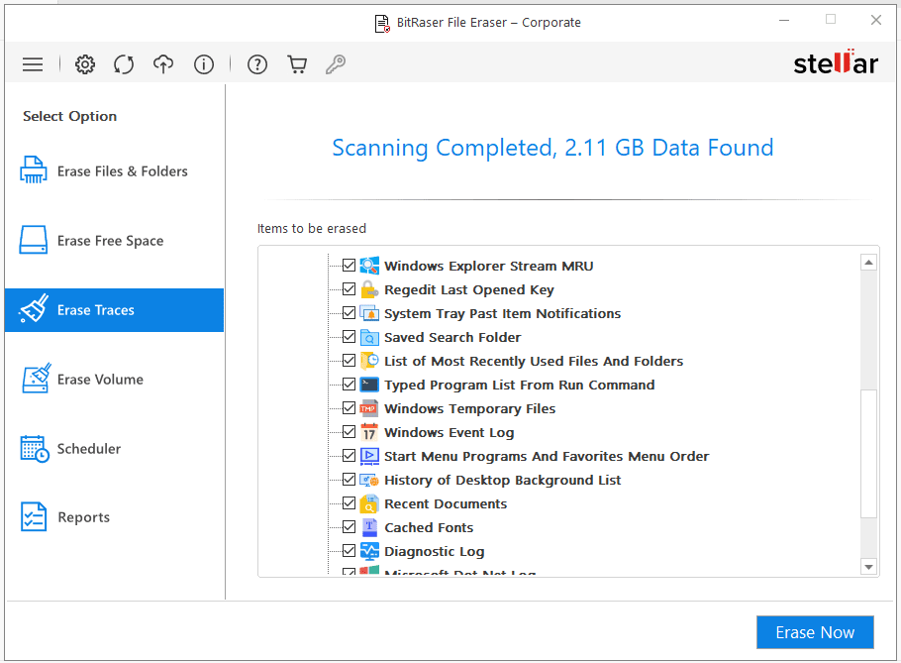This screenshot has height=663, width=901.
Task: Disable the Diagnostic Log checkbox
Action: [350, 551]
